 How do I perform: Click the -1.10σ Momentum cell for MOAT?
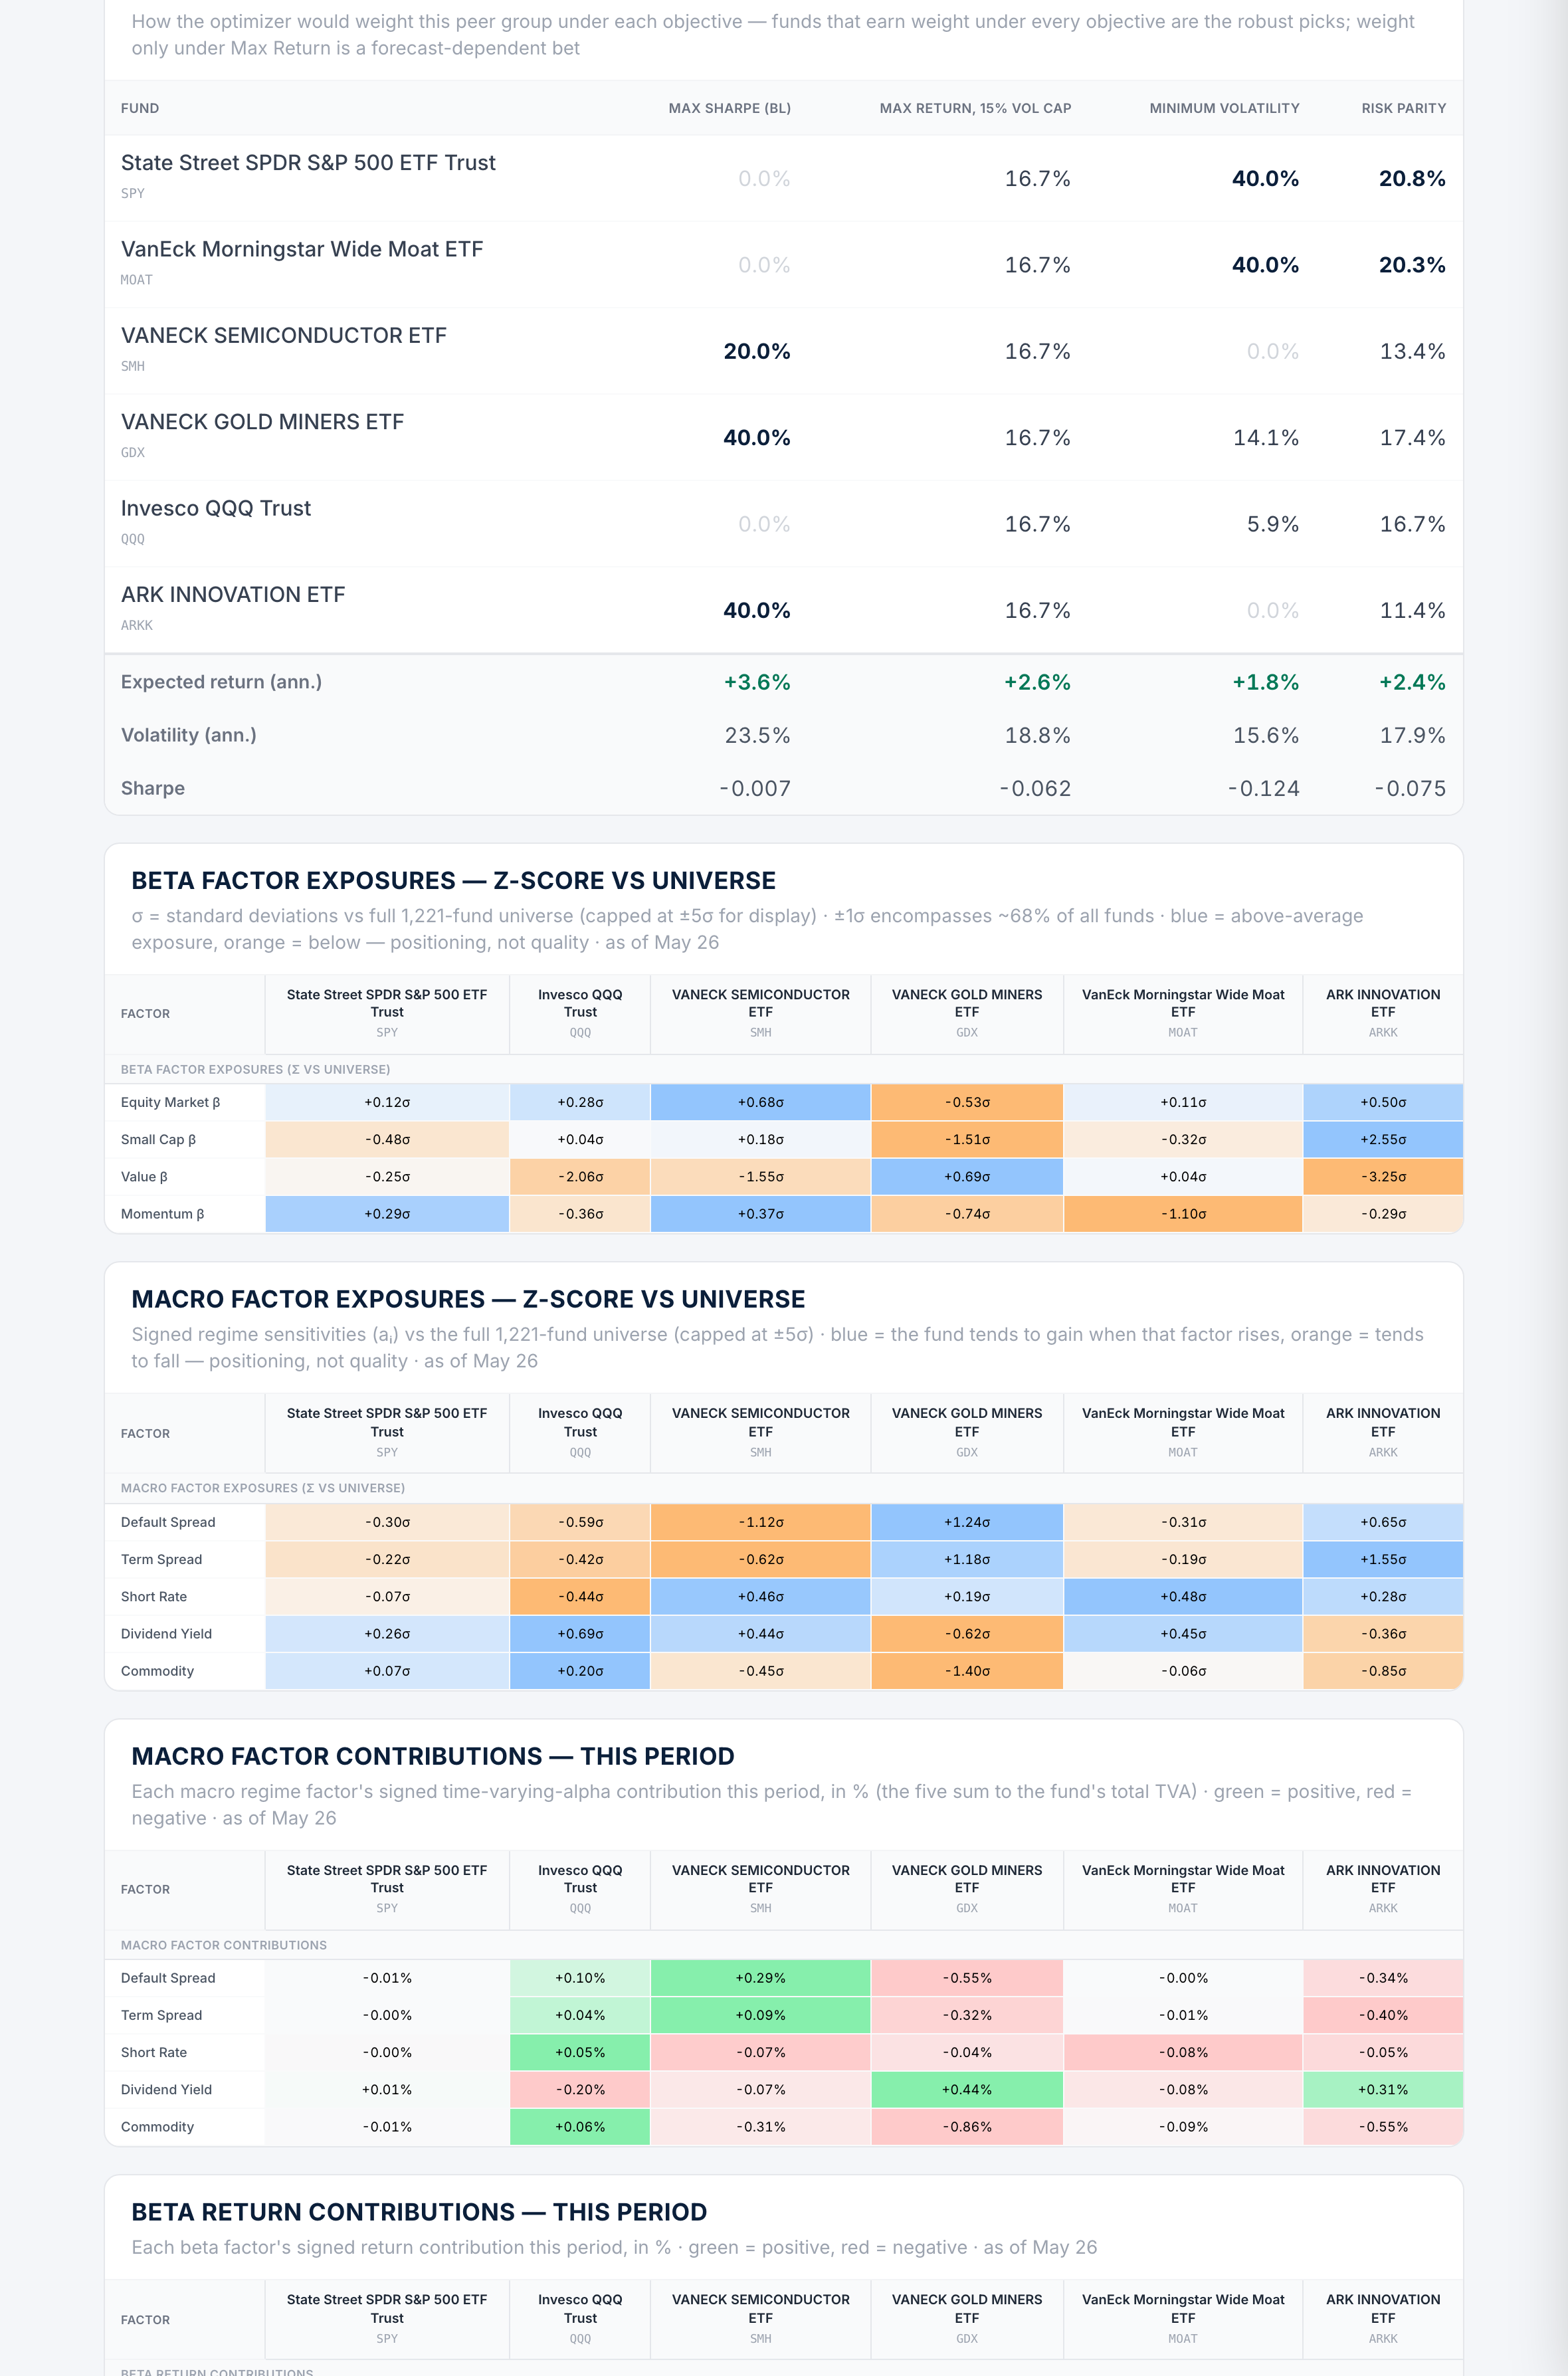coord(1183,1214)
